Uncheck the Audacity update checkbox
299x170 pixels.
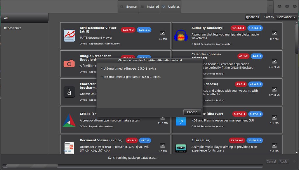tap(274, 33)
